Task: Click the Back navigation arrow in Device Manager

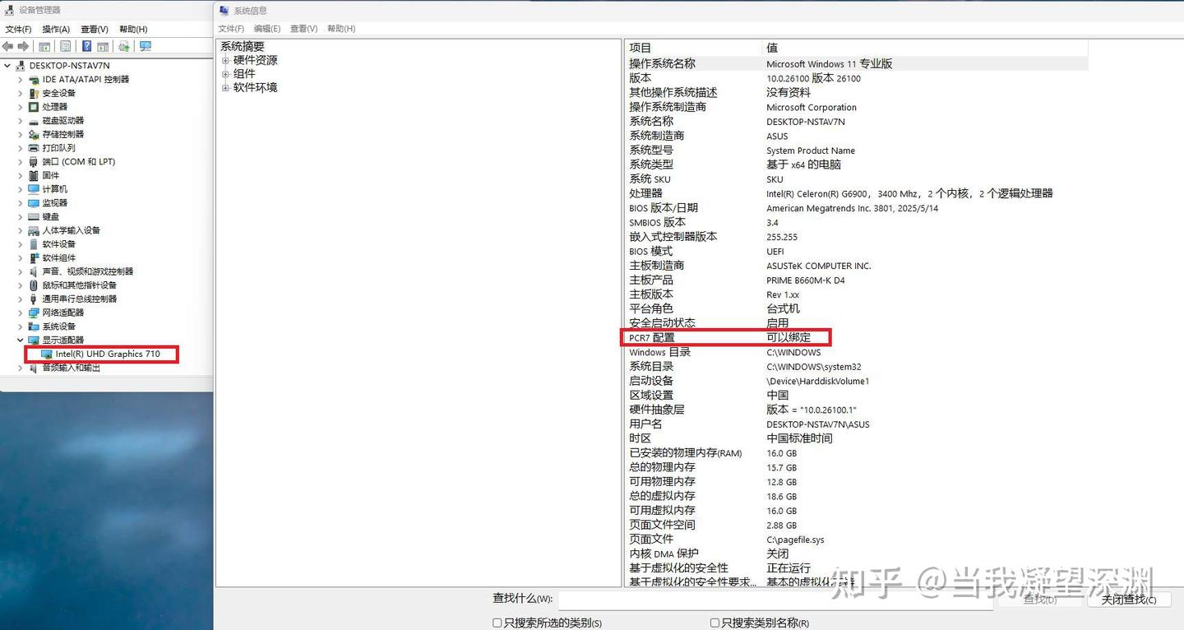Action: (8, 46)
